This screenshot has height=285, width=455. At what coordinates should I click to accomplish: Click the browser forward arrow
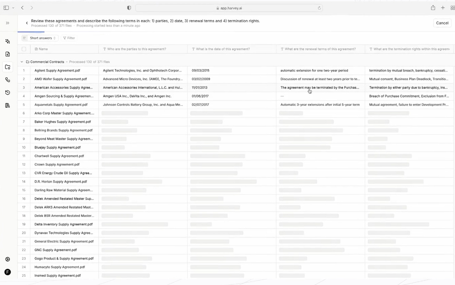[32, 8]
